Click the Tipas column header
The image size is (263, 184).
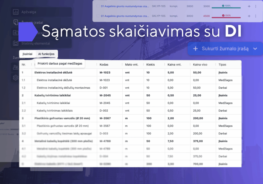[x=222, y=64]
